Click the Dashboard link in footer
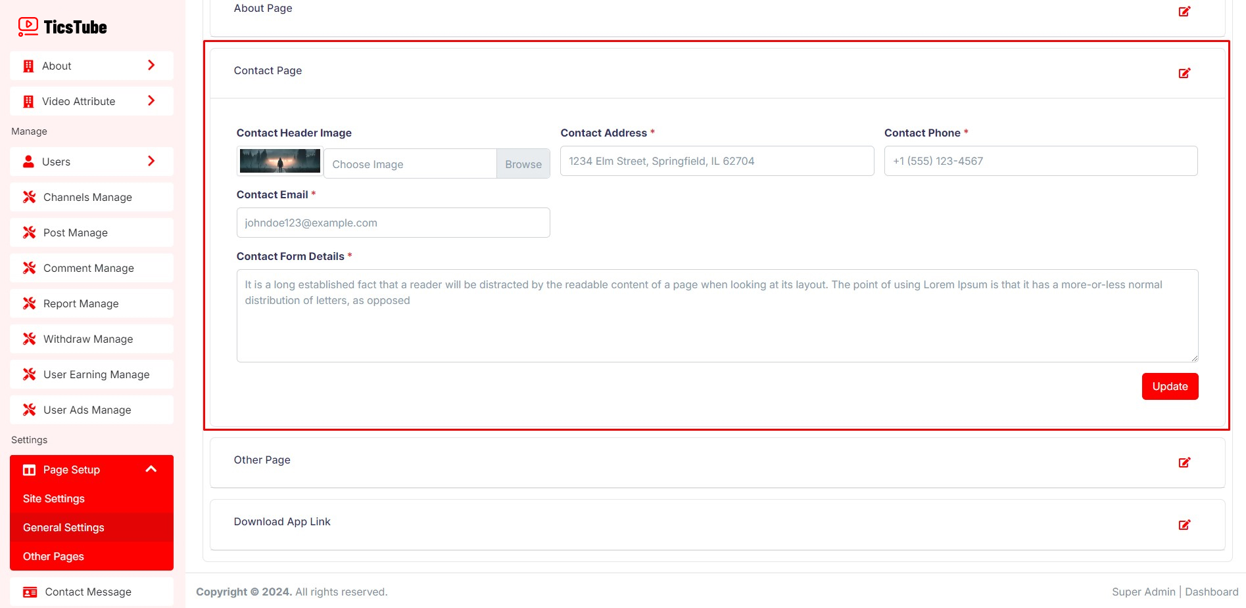1246x608 pixels. (1211, 592)
